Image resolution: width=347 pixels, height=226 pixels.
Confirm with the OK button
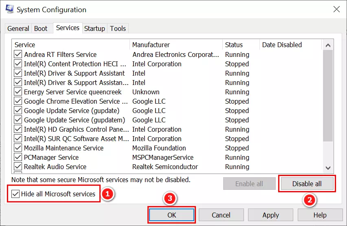pyautogui.click(x=171, y=215)
